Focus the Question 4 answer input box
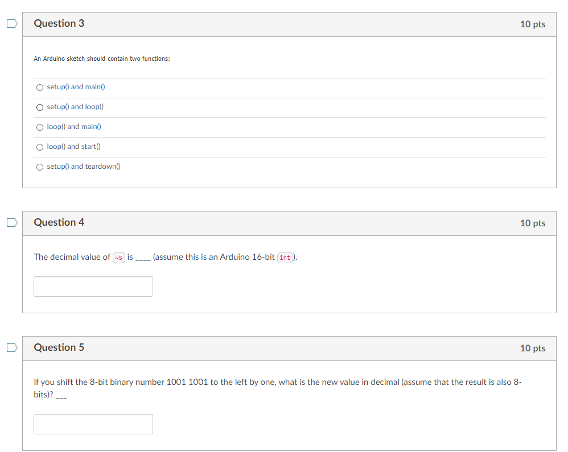This screenshot has height=452, width=568. (93, 287)
